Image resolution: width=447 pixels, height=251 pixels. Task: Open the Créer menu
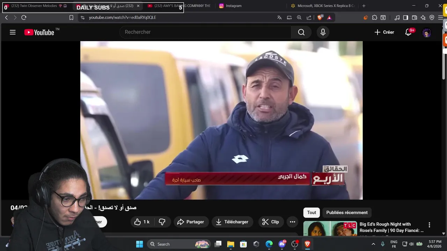(384, 32)
